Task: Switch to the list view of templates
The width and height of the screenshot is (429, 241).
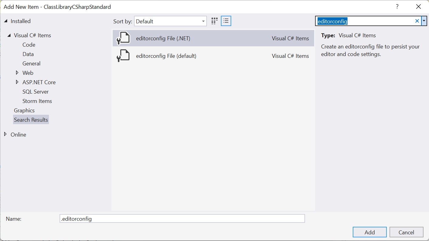Action: 226,21
